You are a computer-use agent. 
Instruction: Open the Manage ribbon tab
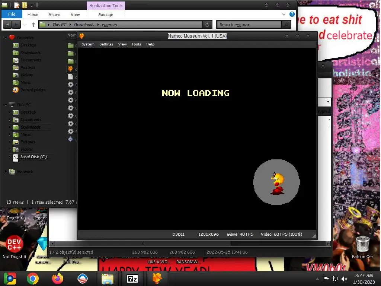point(106,15)
